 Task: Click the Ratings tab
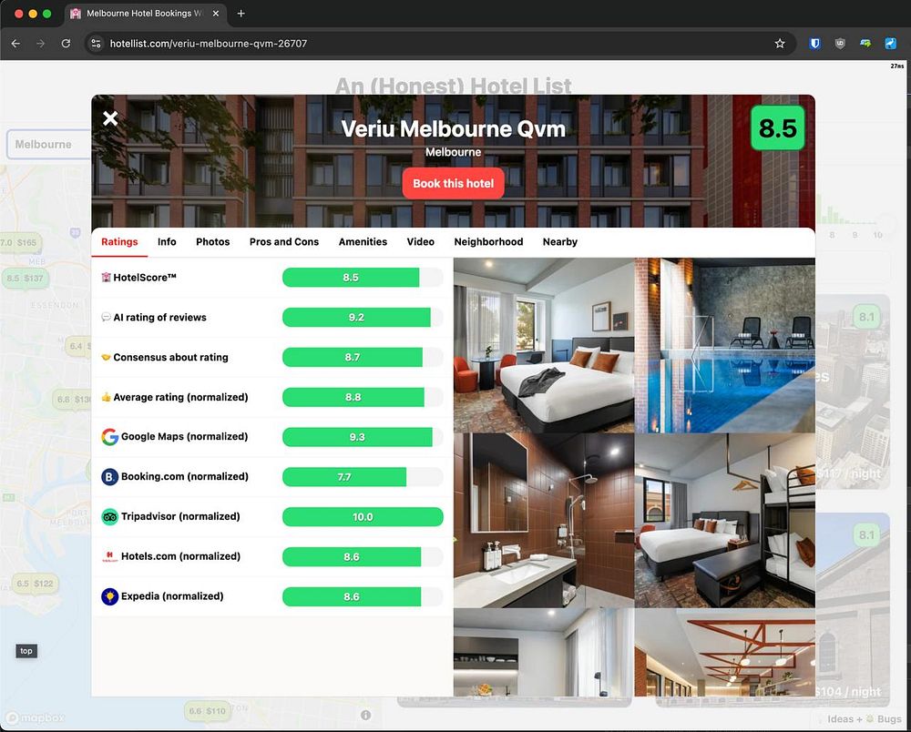pos(119,241)
